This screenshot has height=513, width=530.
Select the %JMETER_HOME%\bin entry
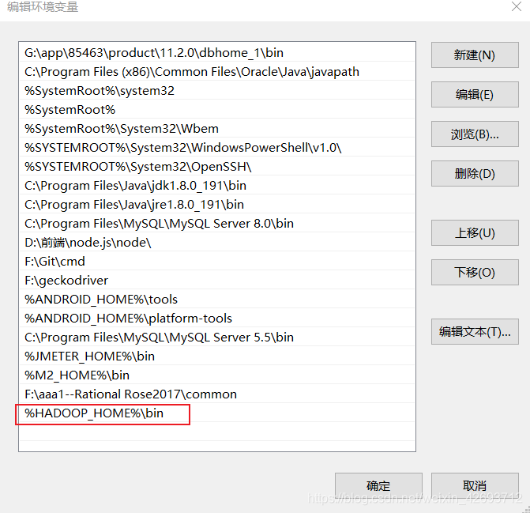pos(217,356)
